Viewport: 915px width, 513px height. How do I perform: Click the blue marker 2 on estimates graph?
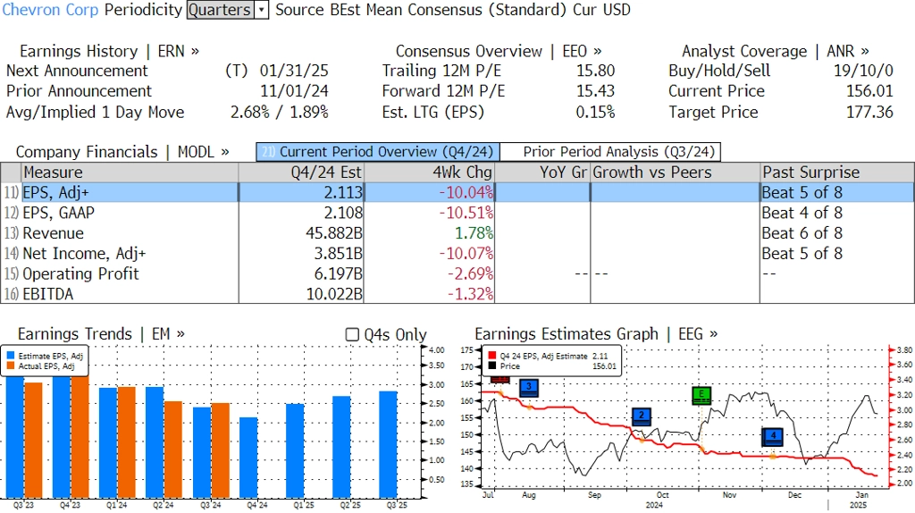642,416
